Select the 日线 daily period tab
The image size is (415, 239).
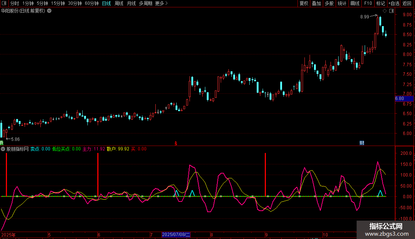(x=107, y=3)
